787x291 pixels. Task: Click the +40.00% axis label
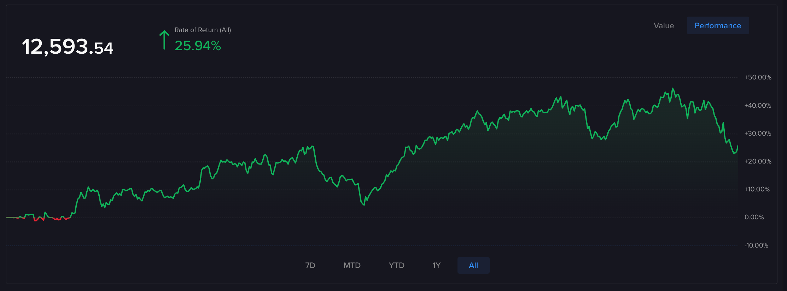[x=758, y=106]
